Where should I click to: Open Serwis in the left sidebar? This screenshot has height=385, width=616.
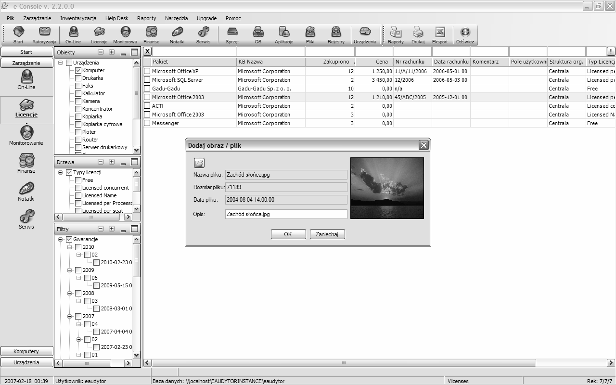tap(26, 219)
